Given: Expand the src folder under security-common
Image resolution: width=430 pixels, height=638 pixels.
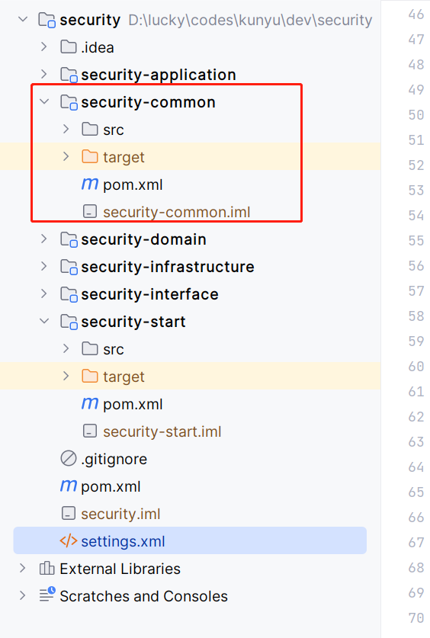Looking at the screenshot, I should (66, 130).
